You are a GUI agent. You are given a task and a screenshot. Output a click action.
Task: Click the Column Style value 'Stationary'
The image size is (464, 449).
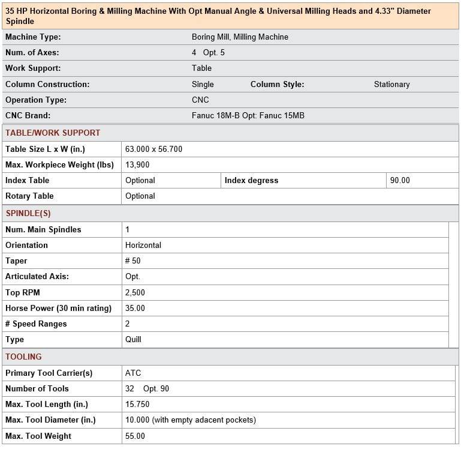click(x=391, y=85)
